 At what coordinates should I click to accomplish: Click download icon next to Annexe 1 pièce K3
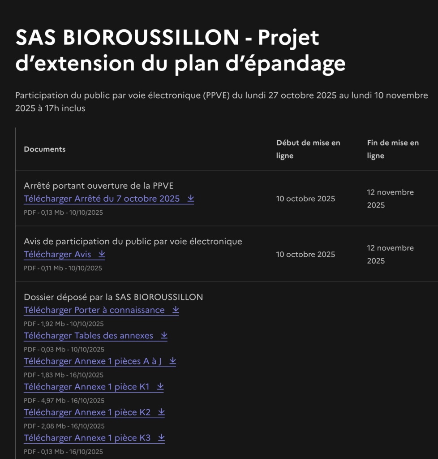tap(161, 437)
